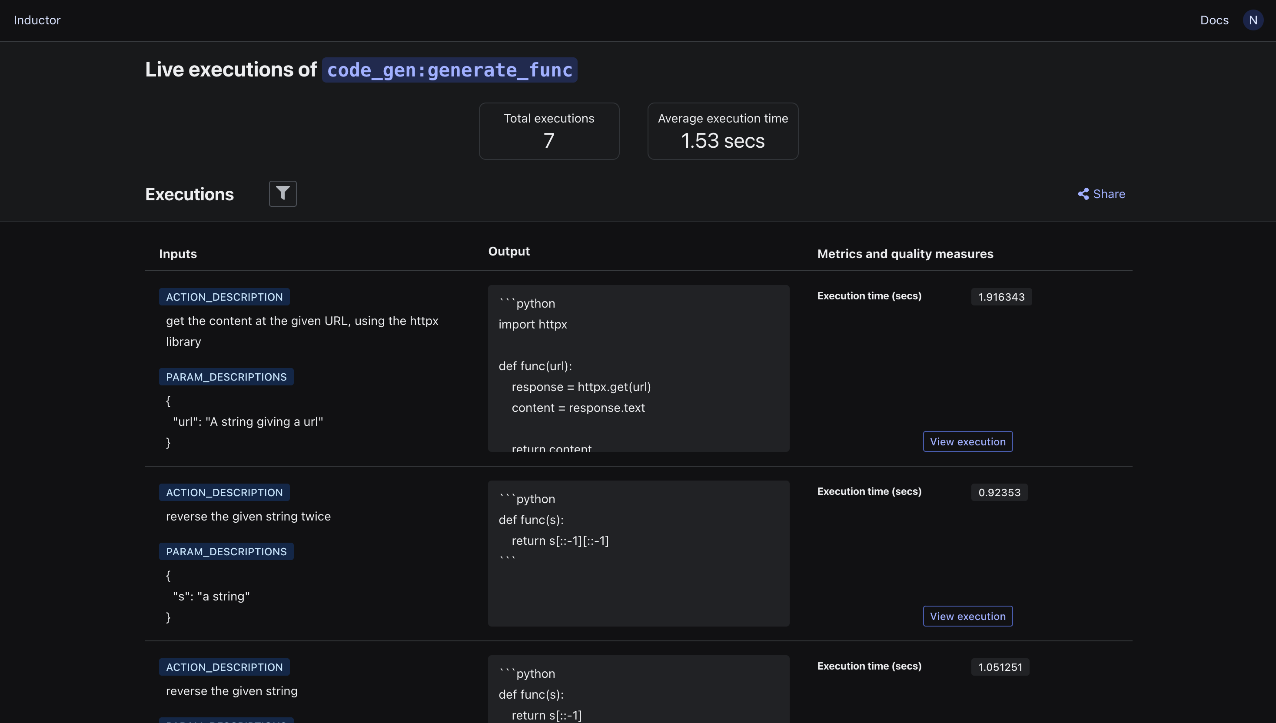
Task: Click the s[::-1][::-1] output box
Action: pos(638,553)
